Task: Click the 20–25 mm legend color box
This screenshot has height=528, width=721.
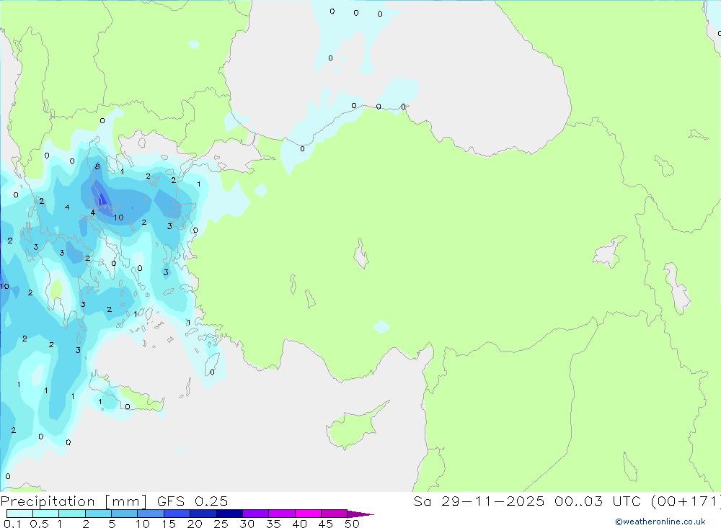Action: (x=203, y=514)
